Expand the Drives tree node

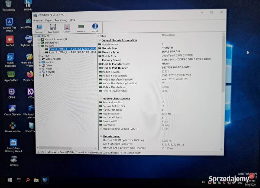tap(40, 65)
